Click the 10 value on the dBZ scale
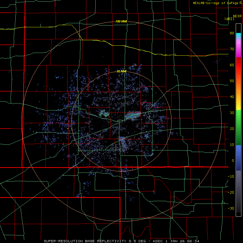Viewport: 243px width, 243px height. [232, 145]
